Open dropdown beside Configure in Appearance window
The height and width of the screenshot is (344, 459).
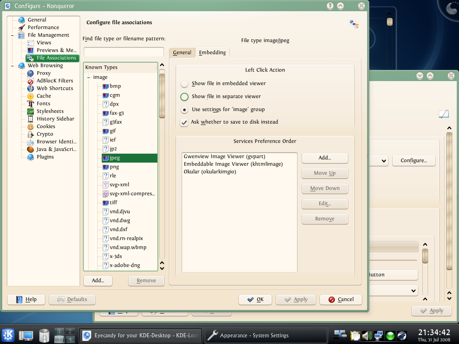pos(384,161)
